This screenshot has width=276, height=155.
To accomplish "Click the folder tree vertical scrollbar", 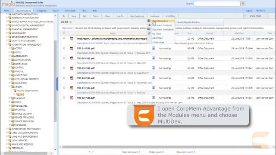I will tap(55, 81).
